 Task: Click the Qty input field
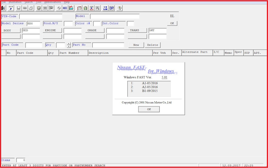point(61,45)
